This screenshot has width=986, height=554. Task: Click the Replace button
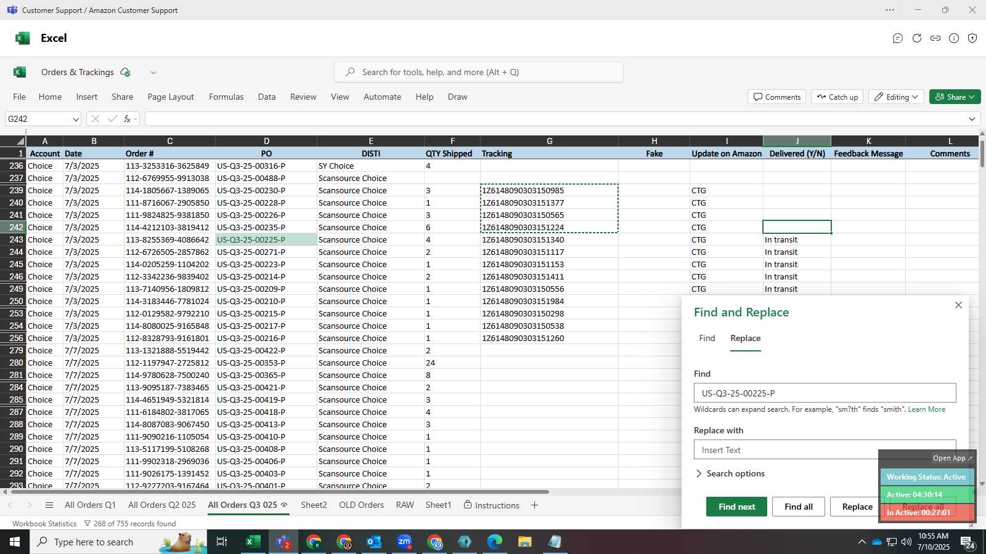pos(857,507)
